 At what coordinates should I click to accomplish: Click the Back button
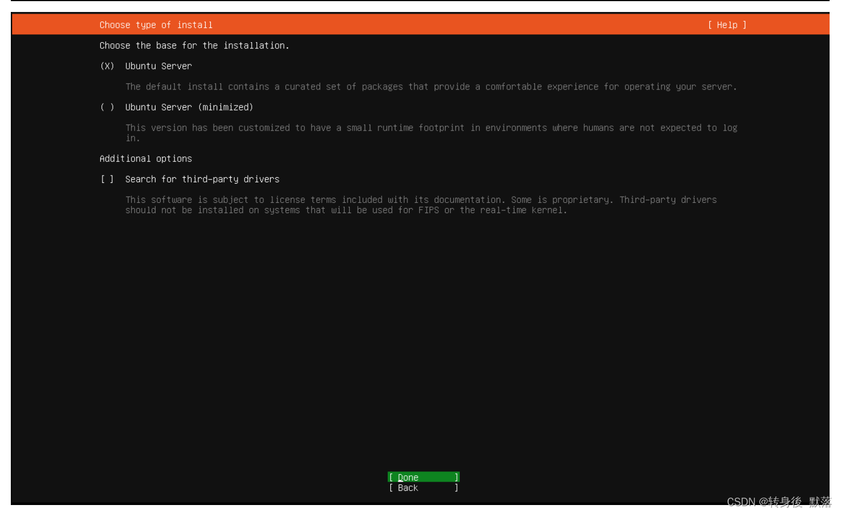coord(423,488)
